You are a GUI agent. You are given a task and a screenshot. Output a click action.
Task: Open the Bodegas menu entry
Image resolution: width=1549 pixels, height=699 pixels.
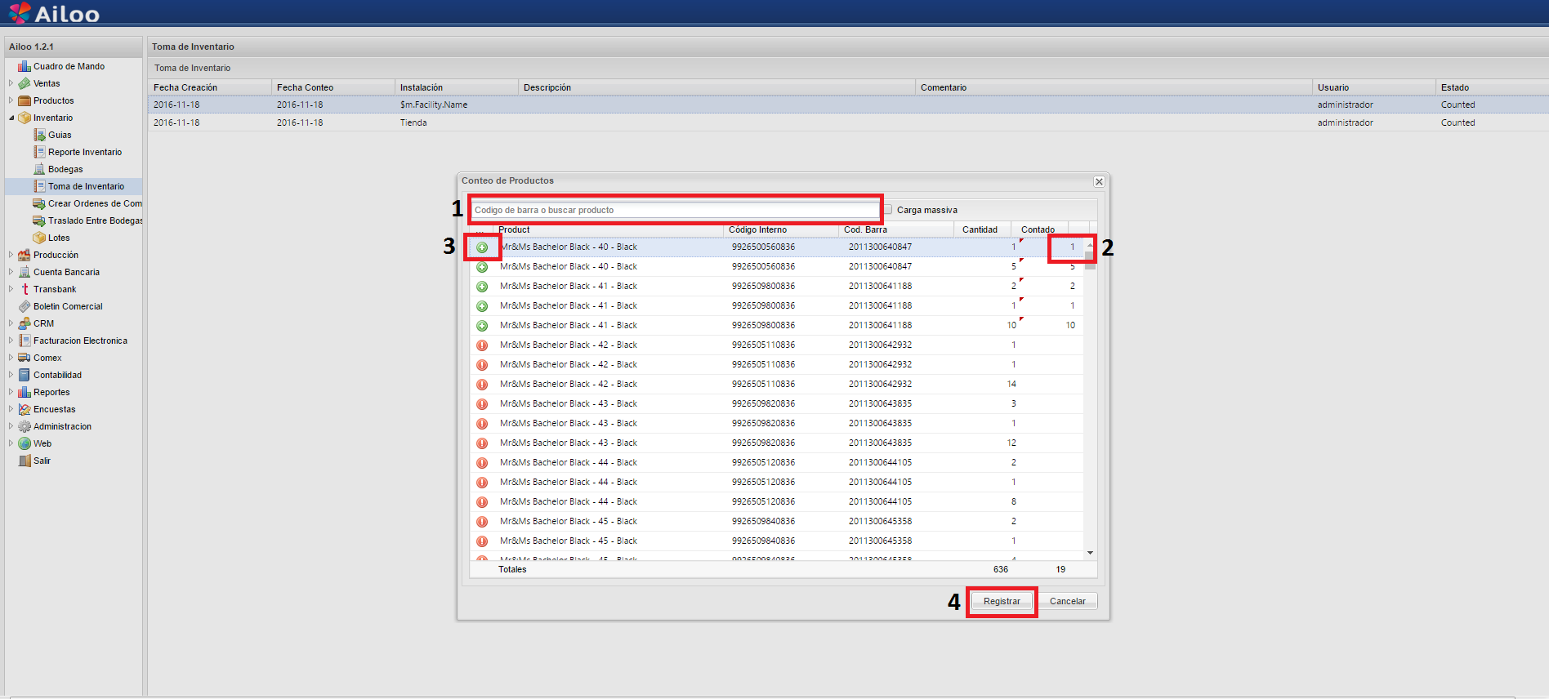click(x=65, y=169)
